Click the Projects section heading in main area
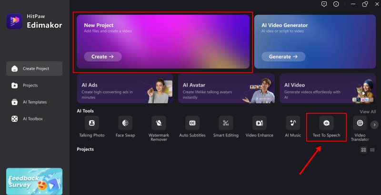 (x=85, y=149)
